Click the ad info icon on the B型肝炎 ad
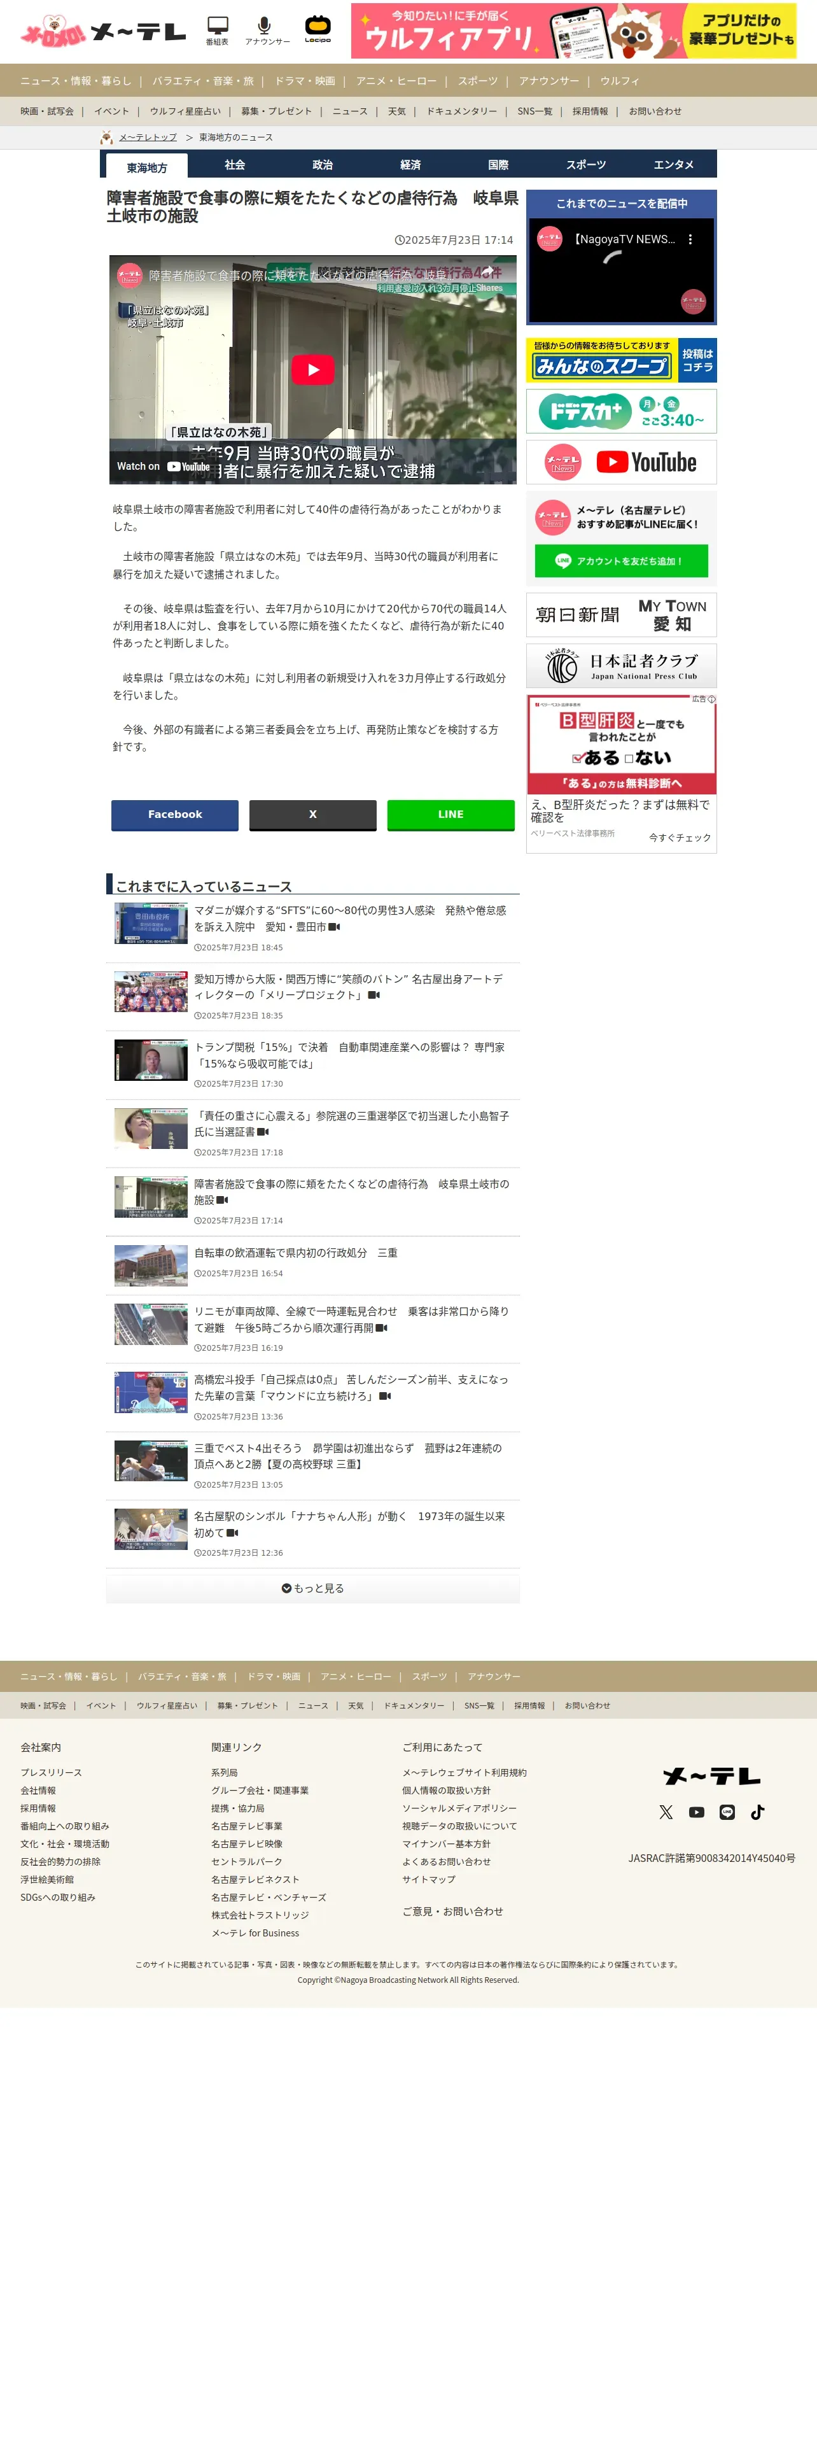The image size is (817, 2452). pyautogui.click(x=711, y=700)
